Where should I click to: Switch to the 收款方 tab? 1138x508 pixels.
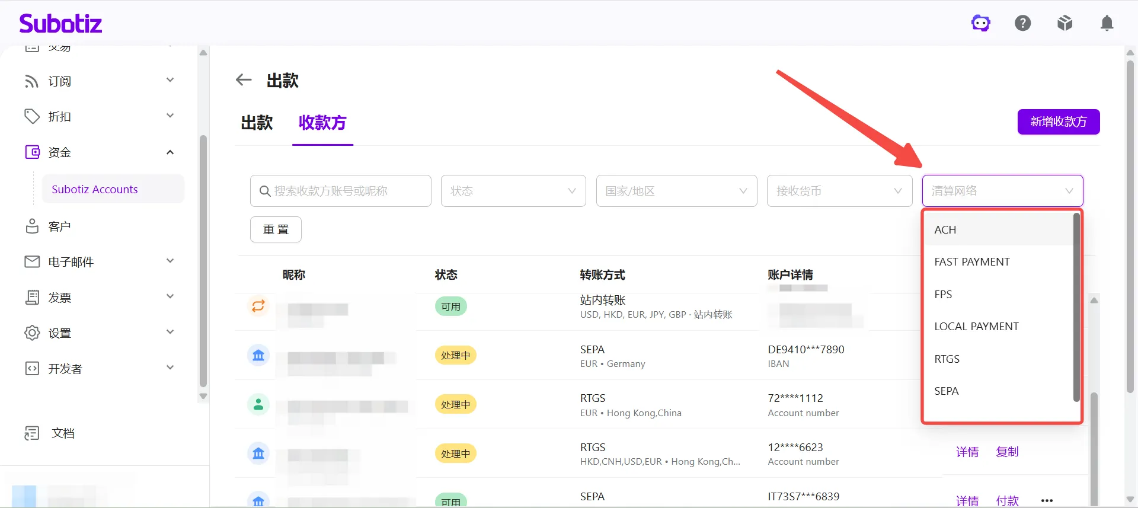[322, 123]
